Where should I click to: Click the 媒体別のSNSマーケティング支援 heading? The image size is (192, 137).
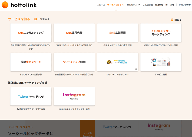(28, 83)
